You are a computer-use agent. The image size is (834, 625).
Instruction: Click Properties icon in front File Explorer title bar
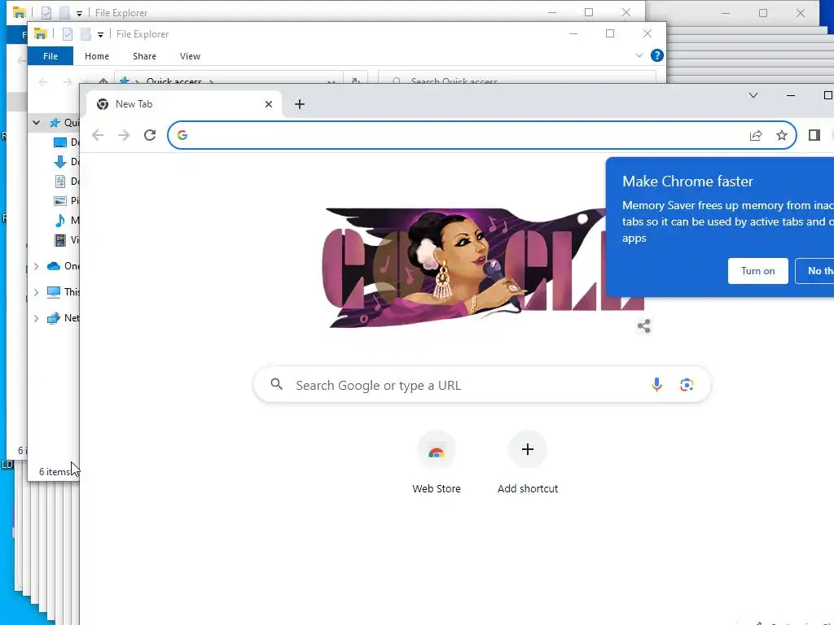(x=67, y=34)
